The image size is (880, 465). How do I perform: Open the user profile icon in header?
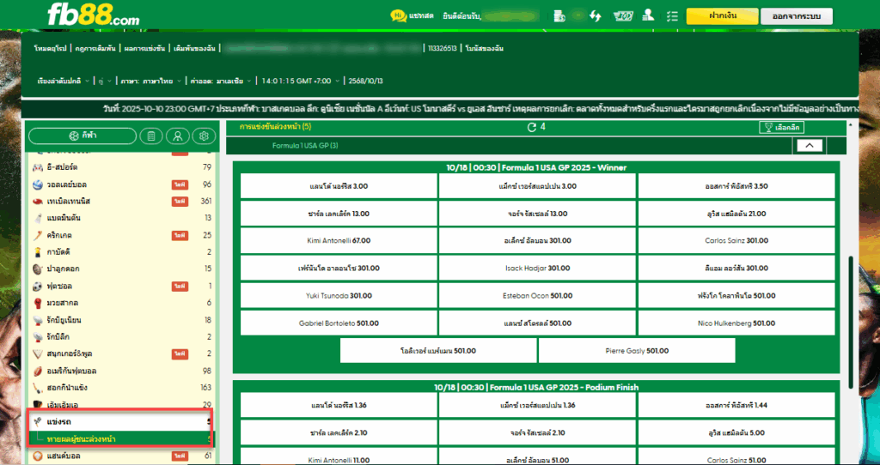(648, 15)
